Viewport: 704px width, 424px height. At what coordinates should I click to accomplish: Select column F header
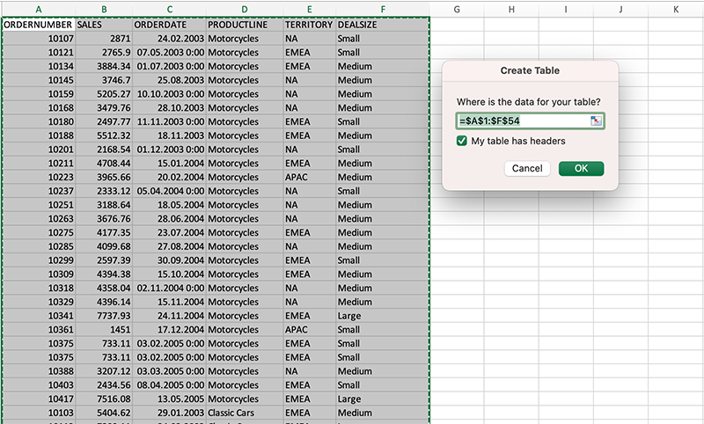tap(382, 9)
